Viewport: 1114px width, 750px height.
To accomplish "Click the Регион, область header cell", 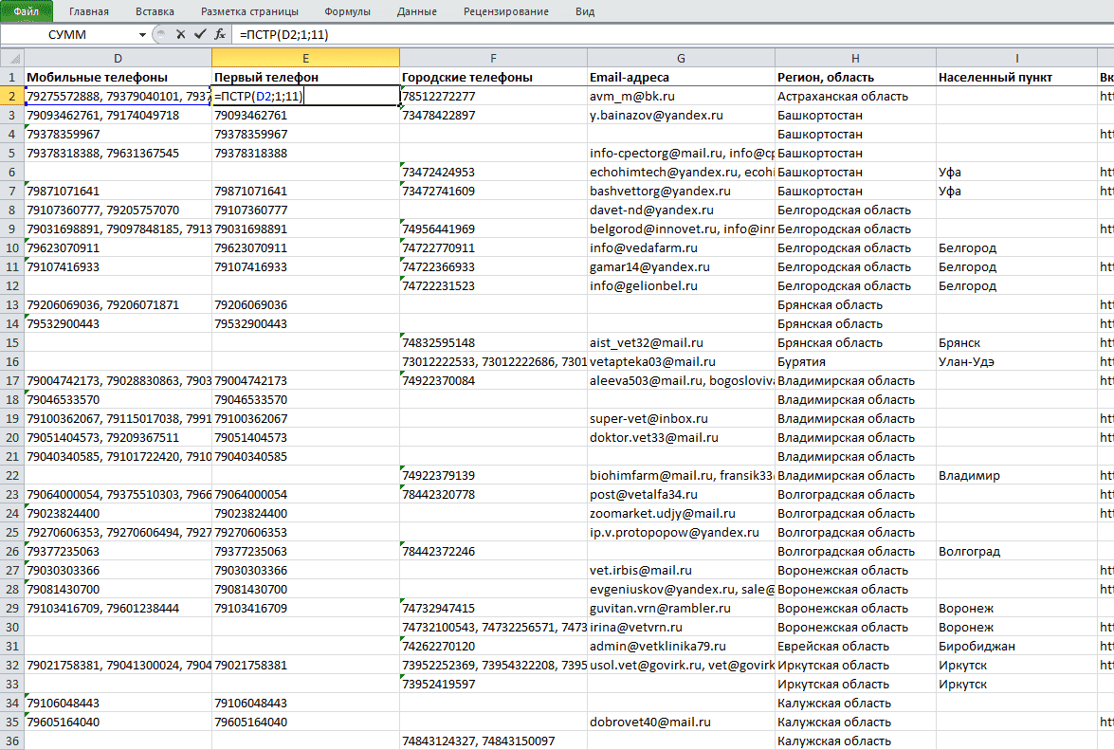I will point(855,77).
